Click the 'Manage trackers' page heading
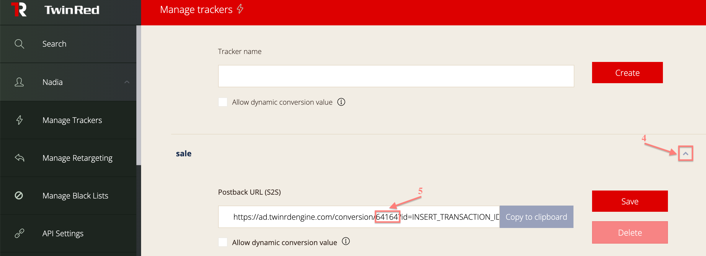 click(196, 9)
